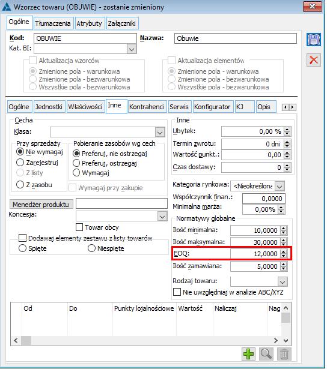
Task: Enable the Towar obcy checkbox
Action: [79, 227]
